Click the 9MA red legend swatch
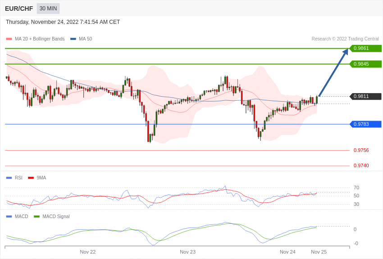The image size is (383, 259). pos(31,178)
